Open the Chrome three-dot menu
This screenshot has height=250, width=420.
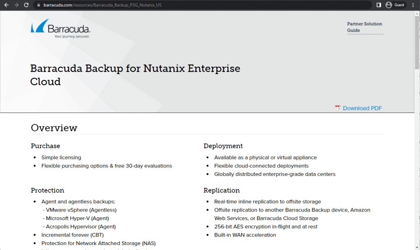(413, 5)
